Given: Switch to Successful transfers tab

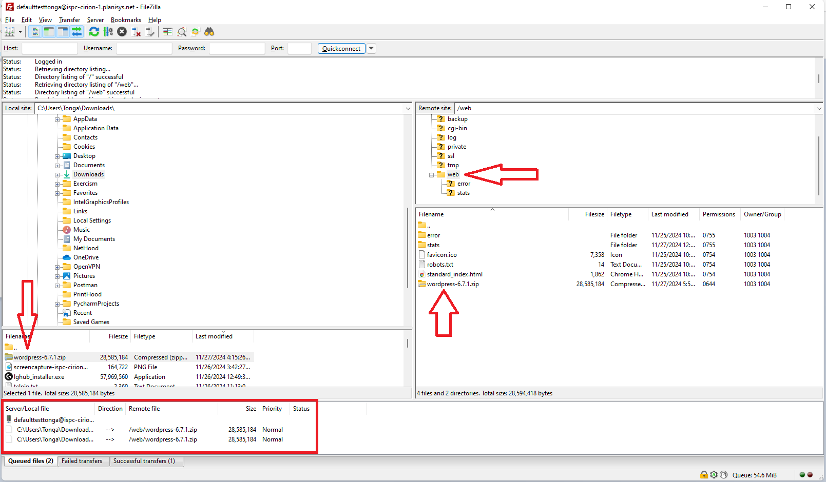Looking at the screenshot, I should [x=144, y=461].
